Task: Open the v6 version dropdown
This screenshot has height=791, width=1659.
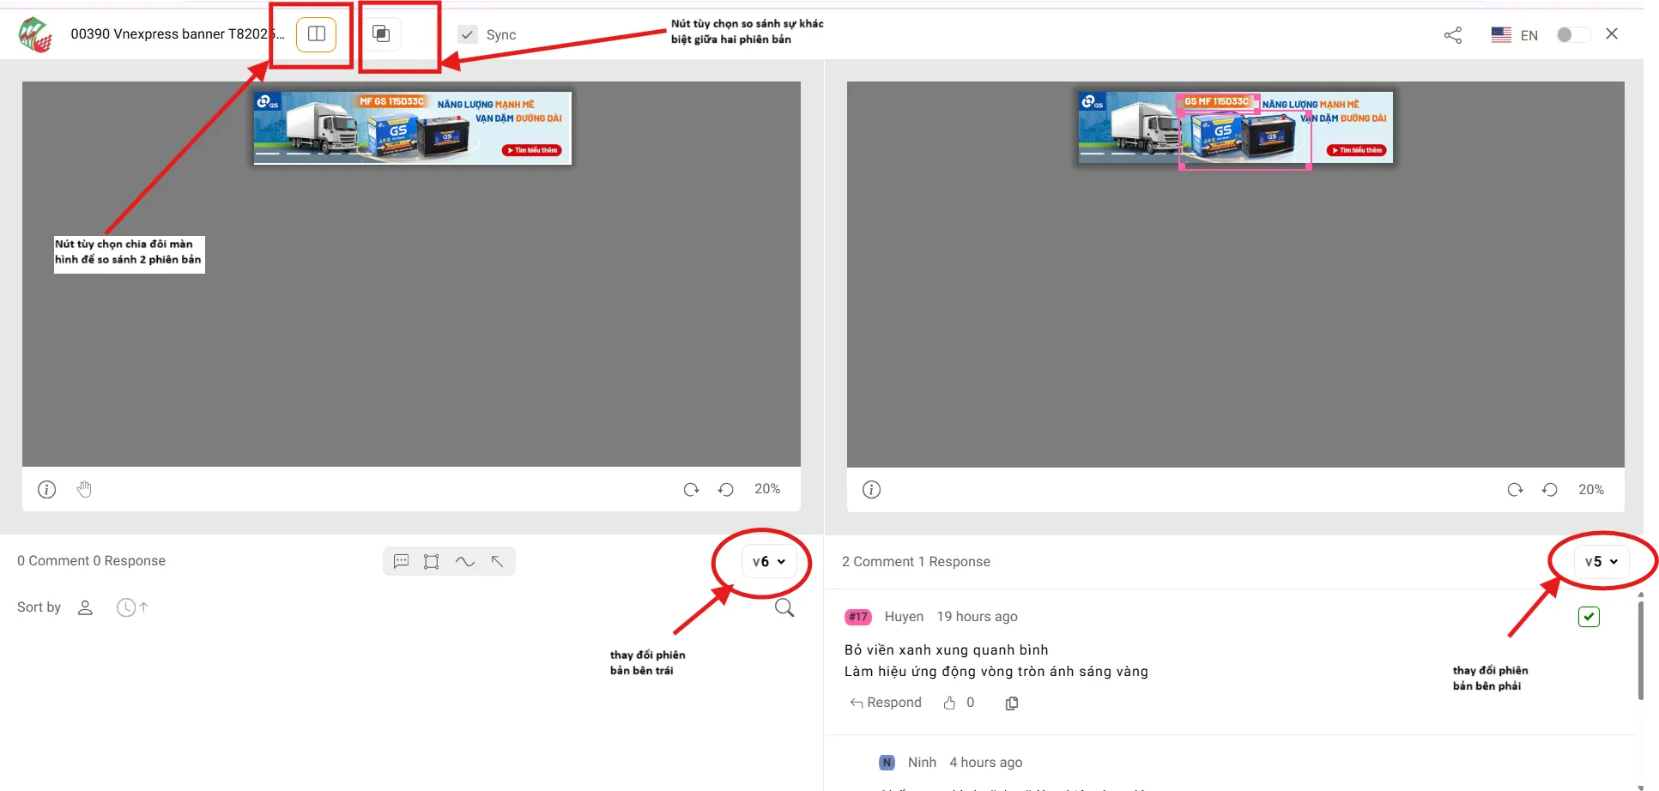Action: (769, 562)
